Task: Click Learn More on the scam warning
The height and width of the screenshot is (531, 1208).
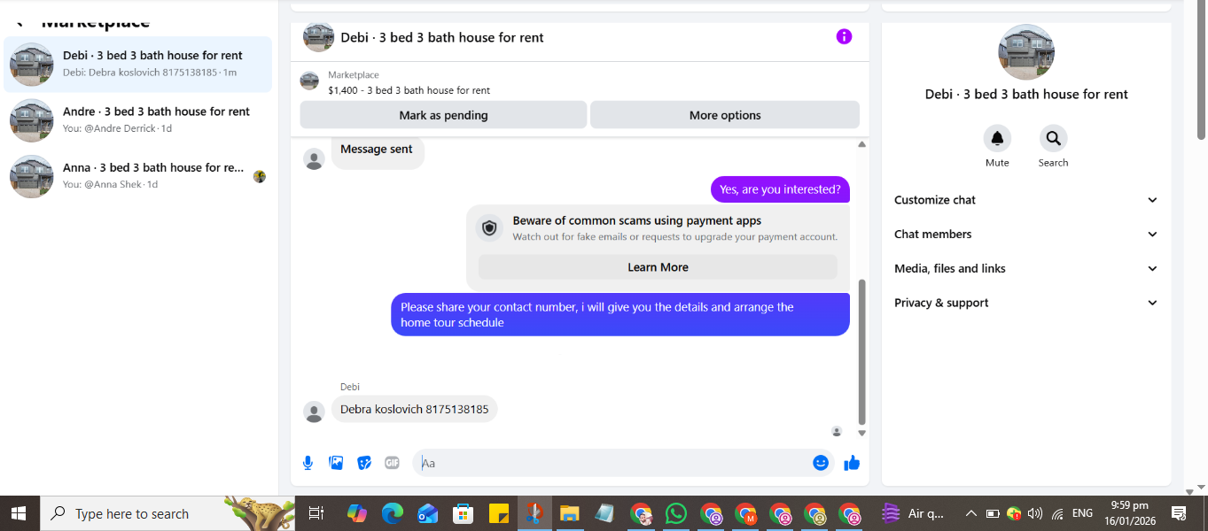Action: coord(658,267)
